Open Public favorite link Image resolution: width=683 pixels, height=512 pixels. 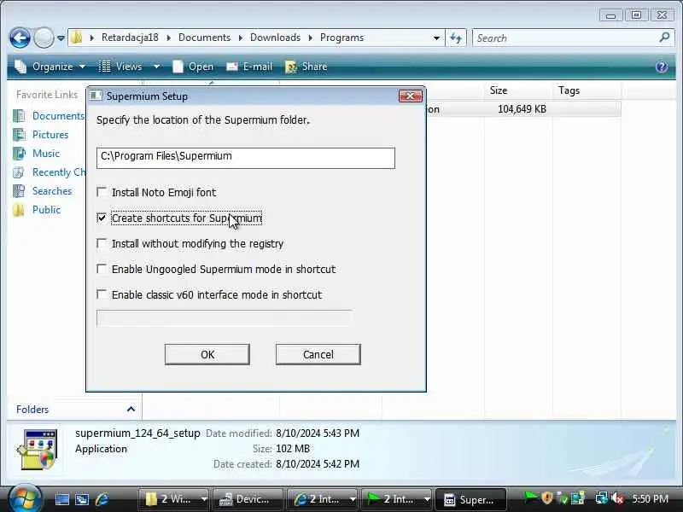37,209
